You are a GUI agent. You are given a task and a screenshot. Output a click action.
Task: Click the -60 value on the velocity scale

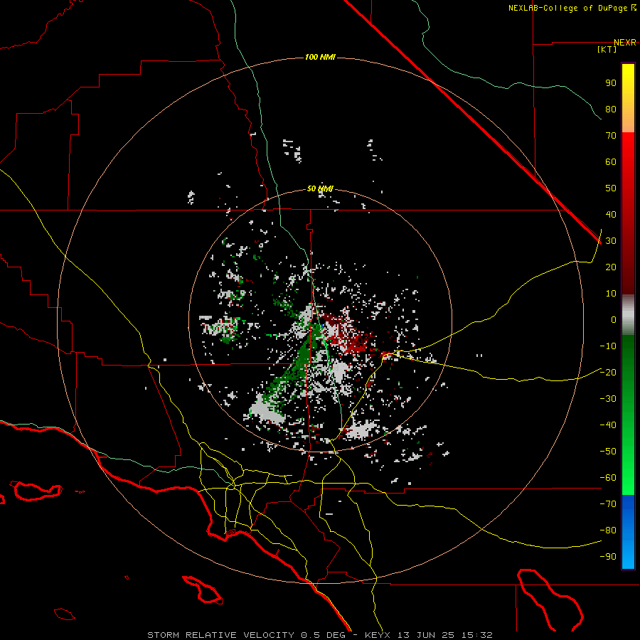tap(608, 478)
